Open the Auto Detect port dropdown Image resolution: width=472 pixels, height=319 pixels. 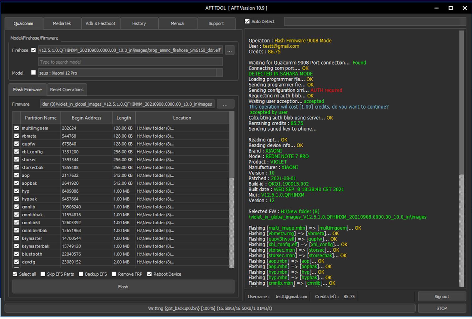click(x=463, y=22)
